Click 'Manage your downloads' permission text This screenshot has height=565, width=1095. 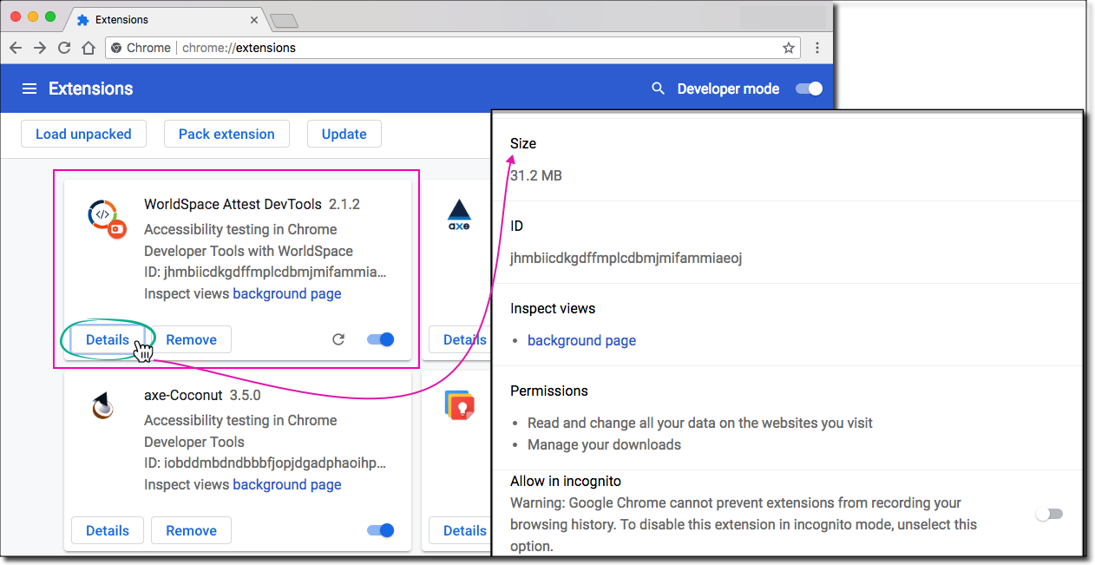(604, 444)
